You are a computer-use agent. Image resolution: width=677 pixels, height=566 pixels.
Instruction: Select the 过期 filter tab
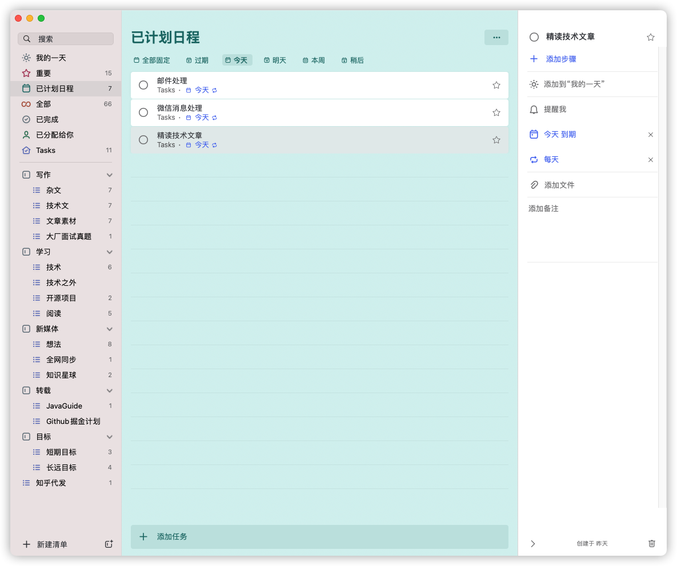[x=197, y=60]
